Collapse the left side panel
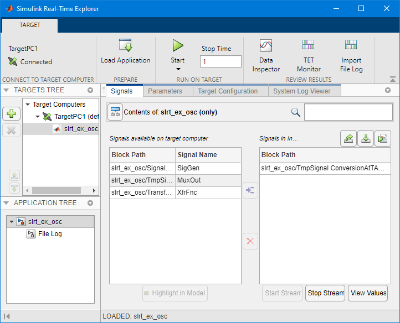 pyautogui.click(x=7, y=316)
